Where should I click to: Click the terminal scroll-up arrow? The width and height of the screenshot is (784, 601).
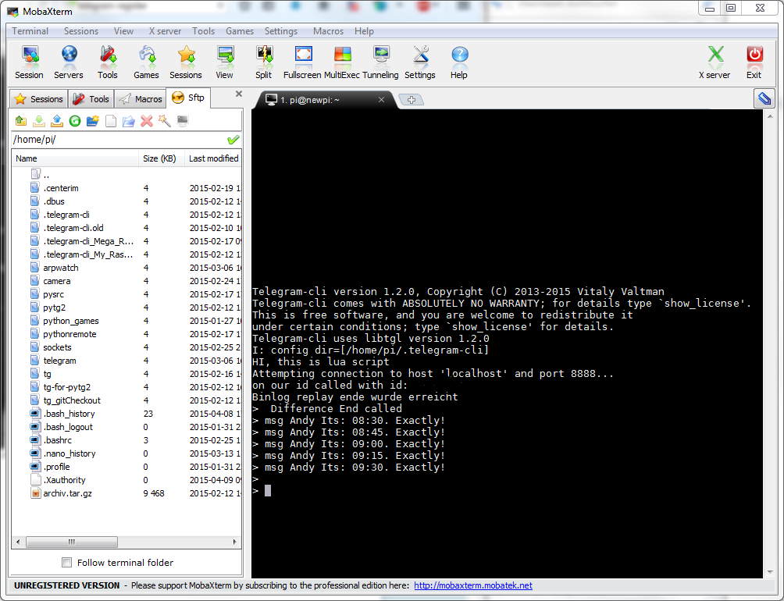point(769,116)
